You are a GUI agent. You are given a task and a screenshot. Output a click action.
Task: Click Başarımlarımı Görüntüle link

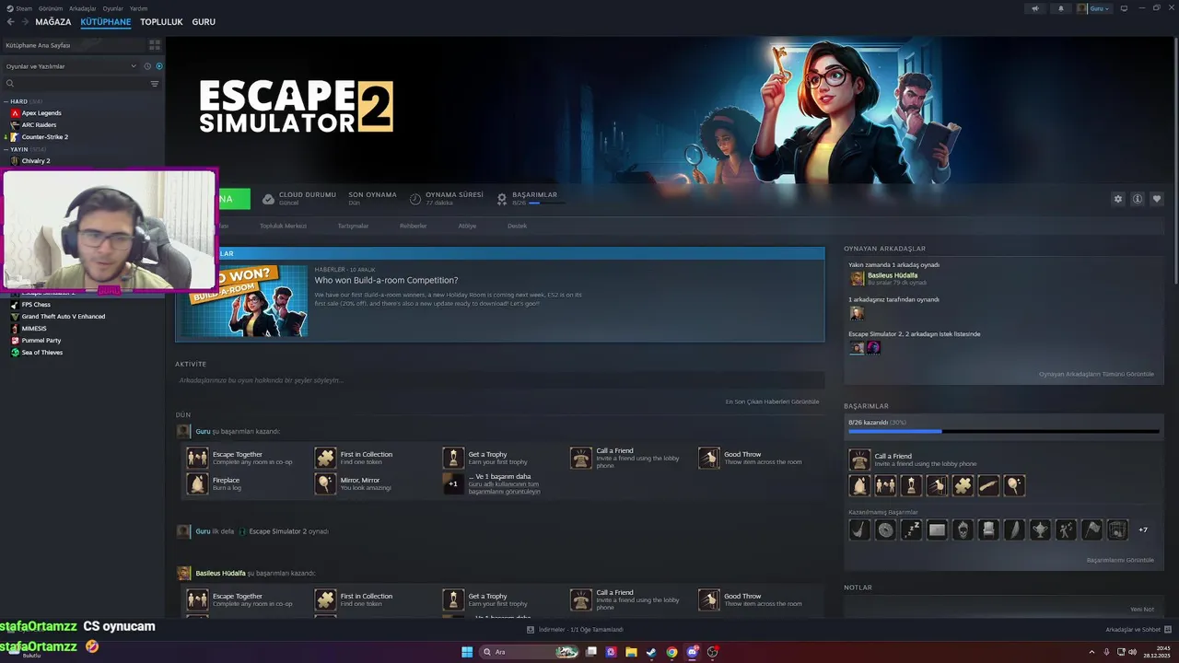[1120, 560]
